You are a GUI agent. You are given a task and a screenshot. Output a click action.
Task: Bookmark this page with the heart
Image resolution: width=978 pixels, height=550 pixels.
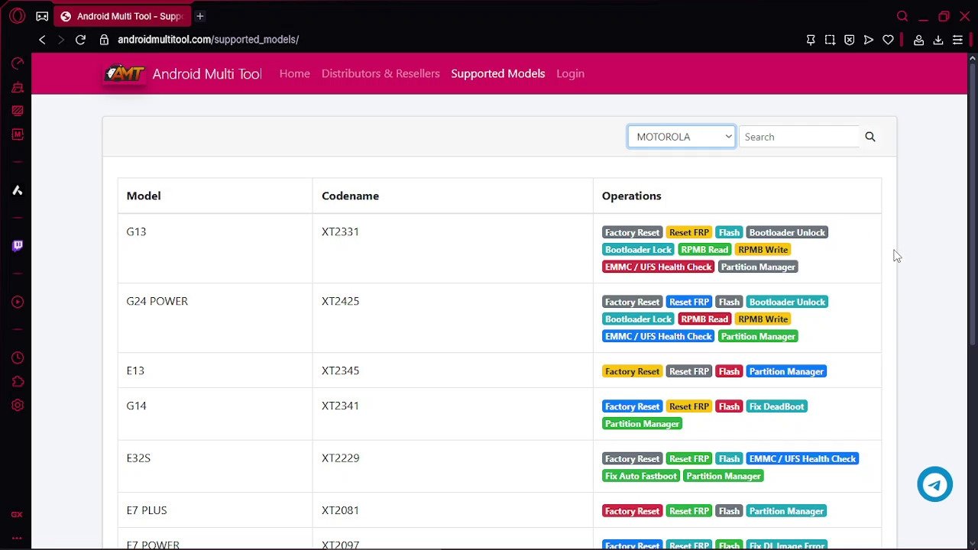click(888, 40)
